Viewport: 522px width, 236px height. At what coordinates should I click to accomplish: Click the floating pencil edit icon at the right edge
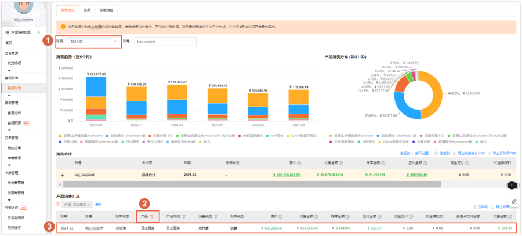tap(514, 201)
